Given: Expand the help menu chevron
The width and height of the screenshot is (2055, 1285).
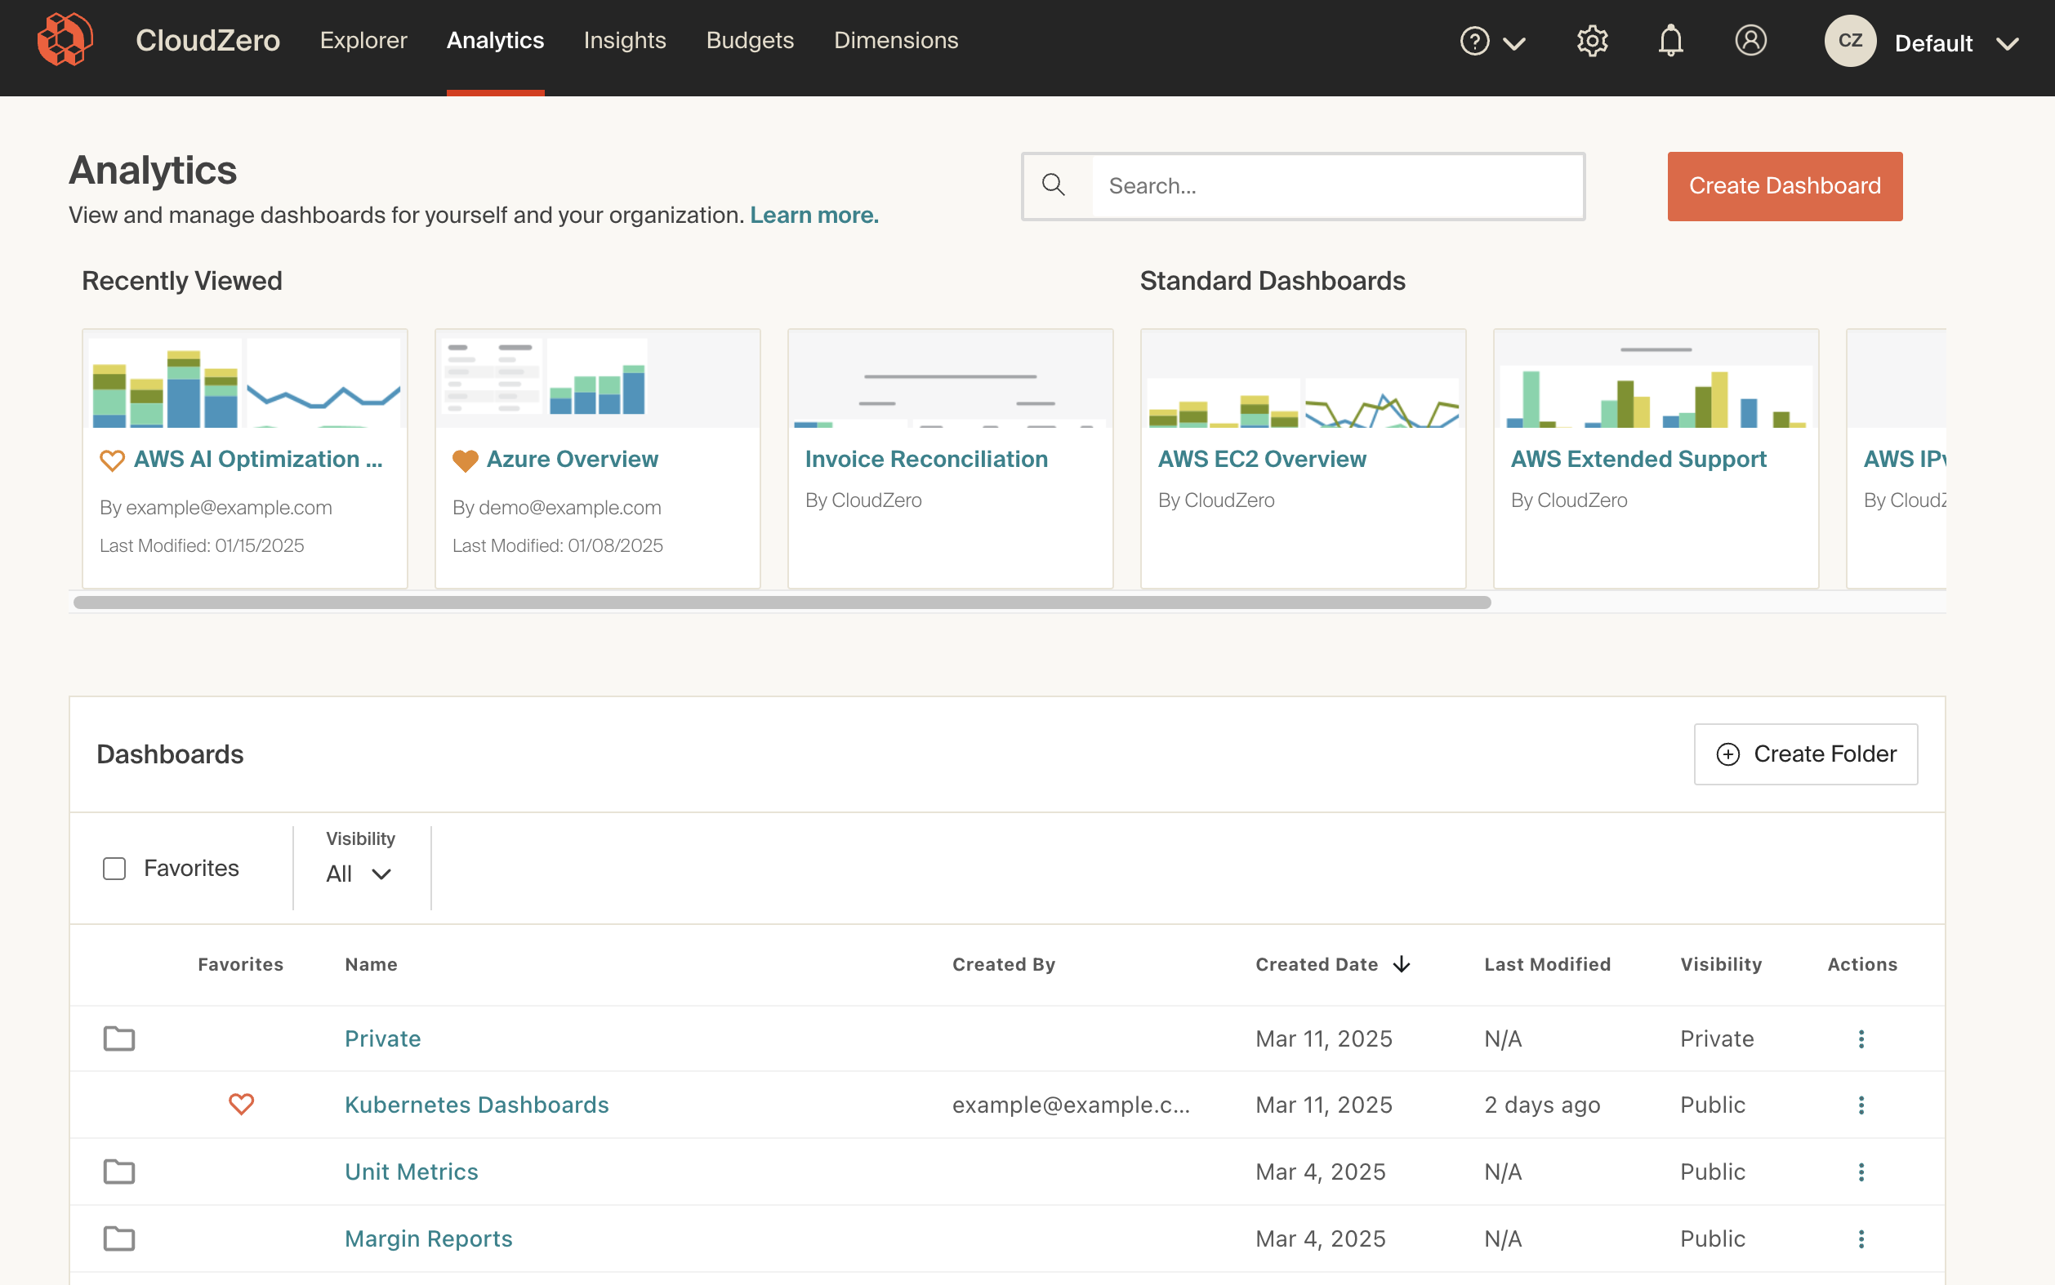Looking at the screenshot, I should pos(1514,43).
